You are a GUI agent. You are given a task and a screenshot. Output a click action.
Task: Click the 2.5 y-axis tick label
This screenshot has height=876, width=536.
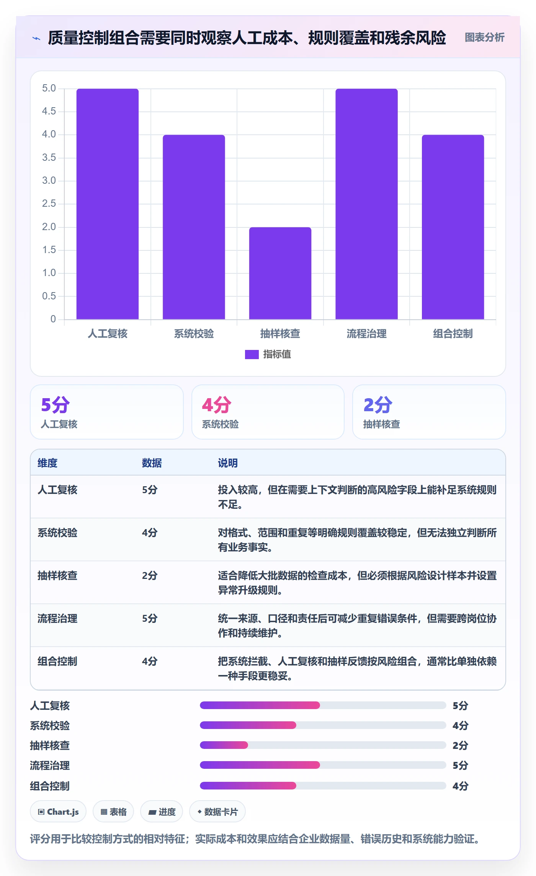[x=49, y=204]
